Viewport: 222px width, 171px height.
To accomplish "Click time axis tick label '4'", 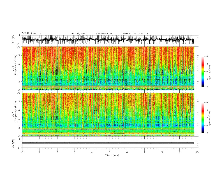I will click(x=92, y=152).
